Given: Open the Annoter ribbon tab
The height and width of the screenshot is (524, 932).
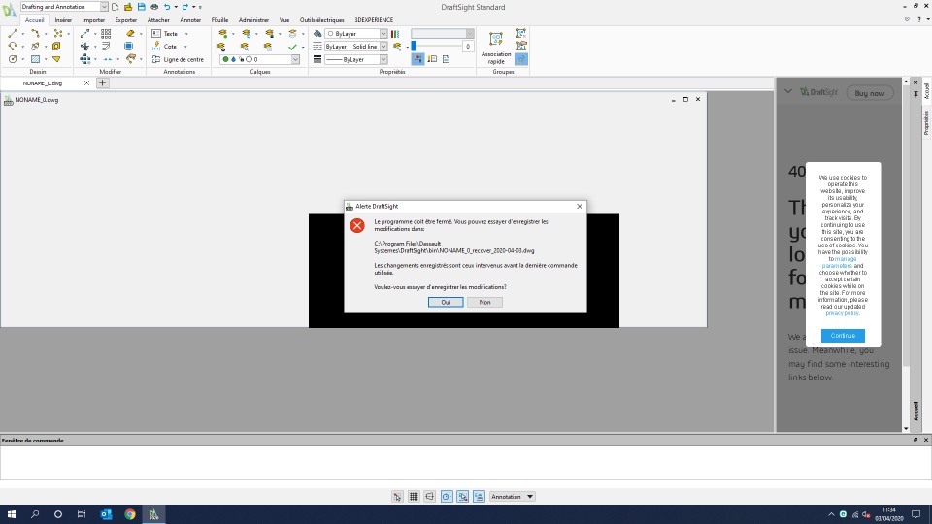Looking at the screenshot, I should (190, 20).
